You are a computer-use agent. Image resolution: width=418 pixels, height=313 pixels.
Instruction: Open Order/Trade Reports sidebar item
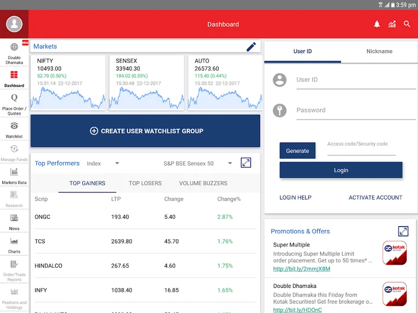click(x=14, y=270)
